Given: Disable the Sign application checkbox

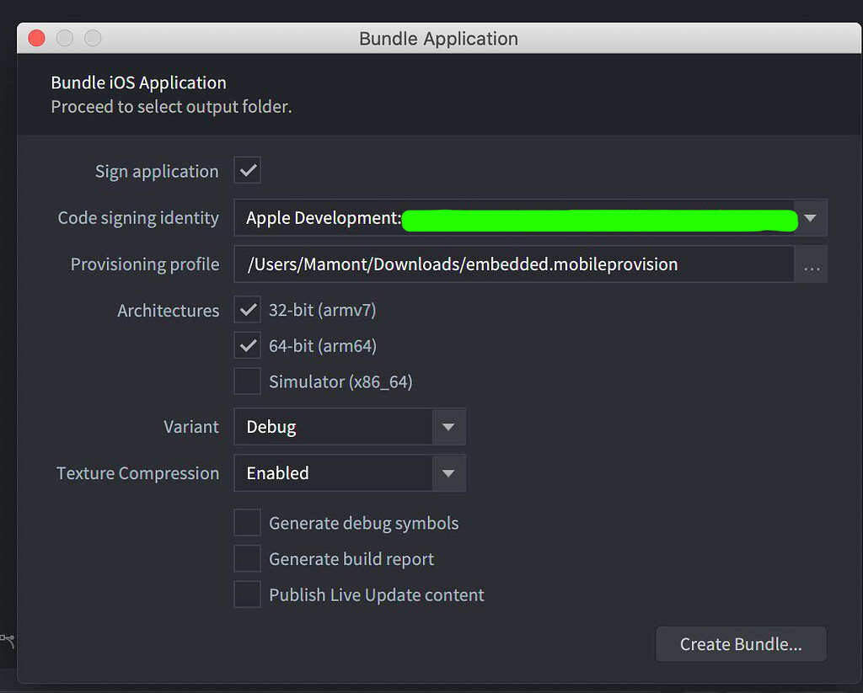Looking at the screenshot, I should click(x=247, y=170).
